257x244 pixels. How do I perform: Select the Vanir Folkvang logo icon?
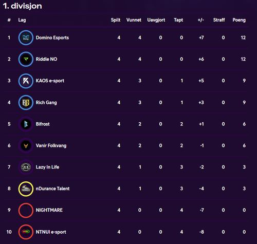point(26,146)
